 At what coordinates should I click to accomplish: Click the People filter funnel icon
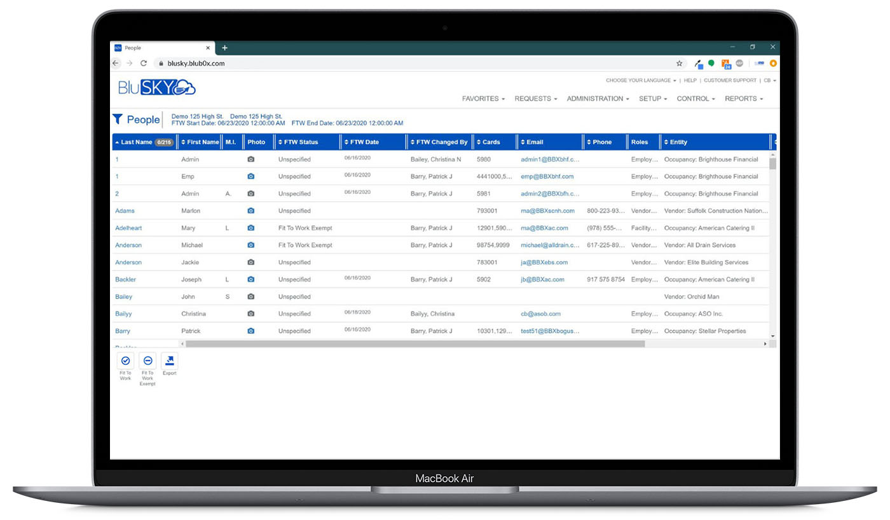118,120
